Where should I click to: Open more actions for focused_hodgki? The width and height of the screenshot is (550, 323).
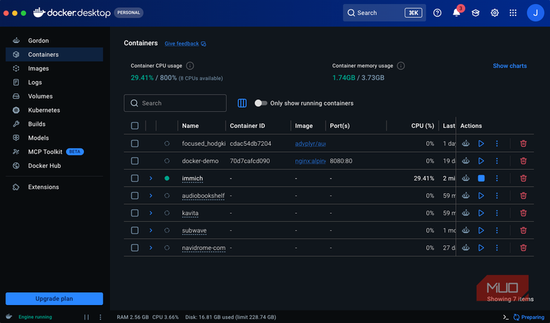[x=497, y=144]
